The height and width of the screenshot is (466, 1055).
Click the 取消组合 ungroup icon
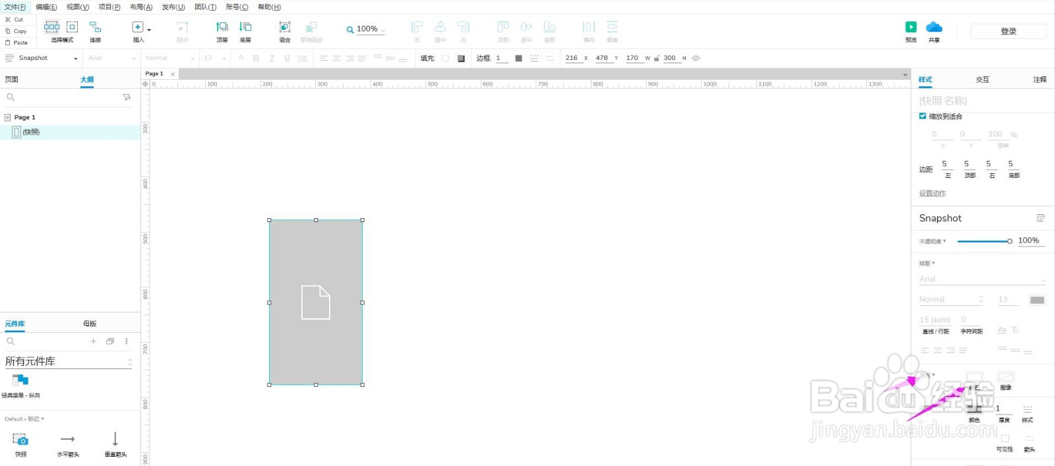pos(311,27)
